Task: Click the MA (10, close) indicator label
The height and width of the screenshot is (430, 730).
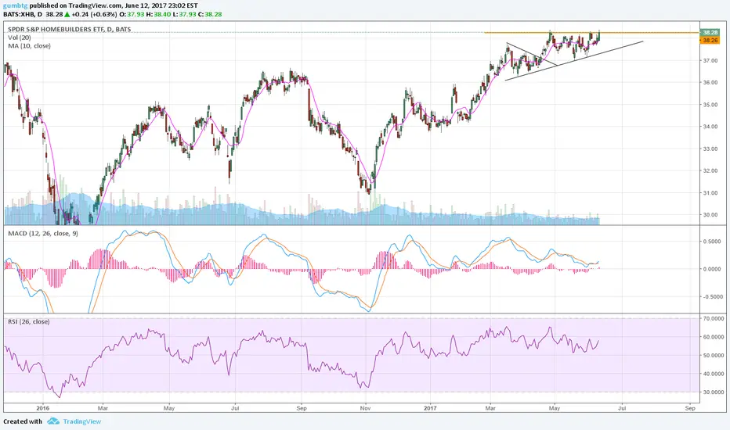Action: pos(29,45)
